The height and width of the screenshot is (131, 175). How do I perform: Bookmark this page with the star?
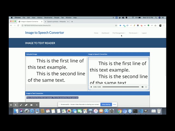[116, 25]
